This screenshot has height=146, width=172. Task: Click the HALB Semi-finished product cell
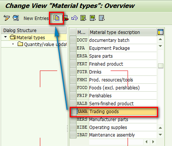coord(123,103)
